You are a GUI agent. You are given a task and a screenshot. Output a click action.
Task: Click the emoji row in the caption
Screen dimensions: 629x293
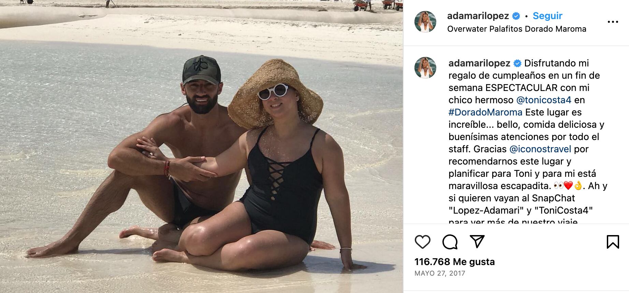[568, 186]
